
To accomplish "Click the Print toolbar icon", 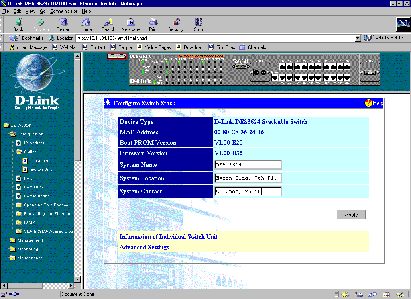I will pos(153,23).
